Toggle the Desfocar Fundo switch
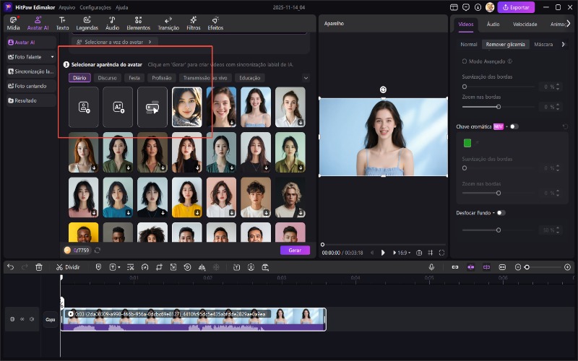The width and height of the screenshot is (578, 361). click(501, 213)
